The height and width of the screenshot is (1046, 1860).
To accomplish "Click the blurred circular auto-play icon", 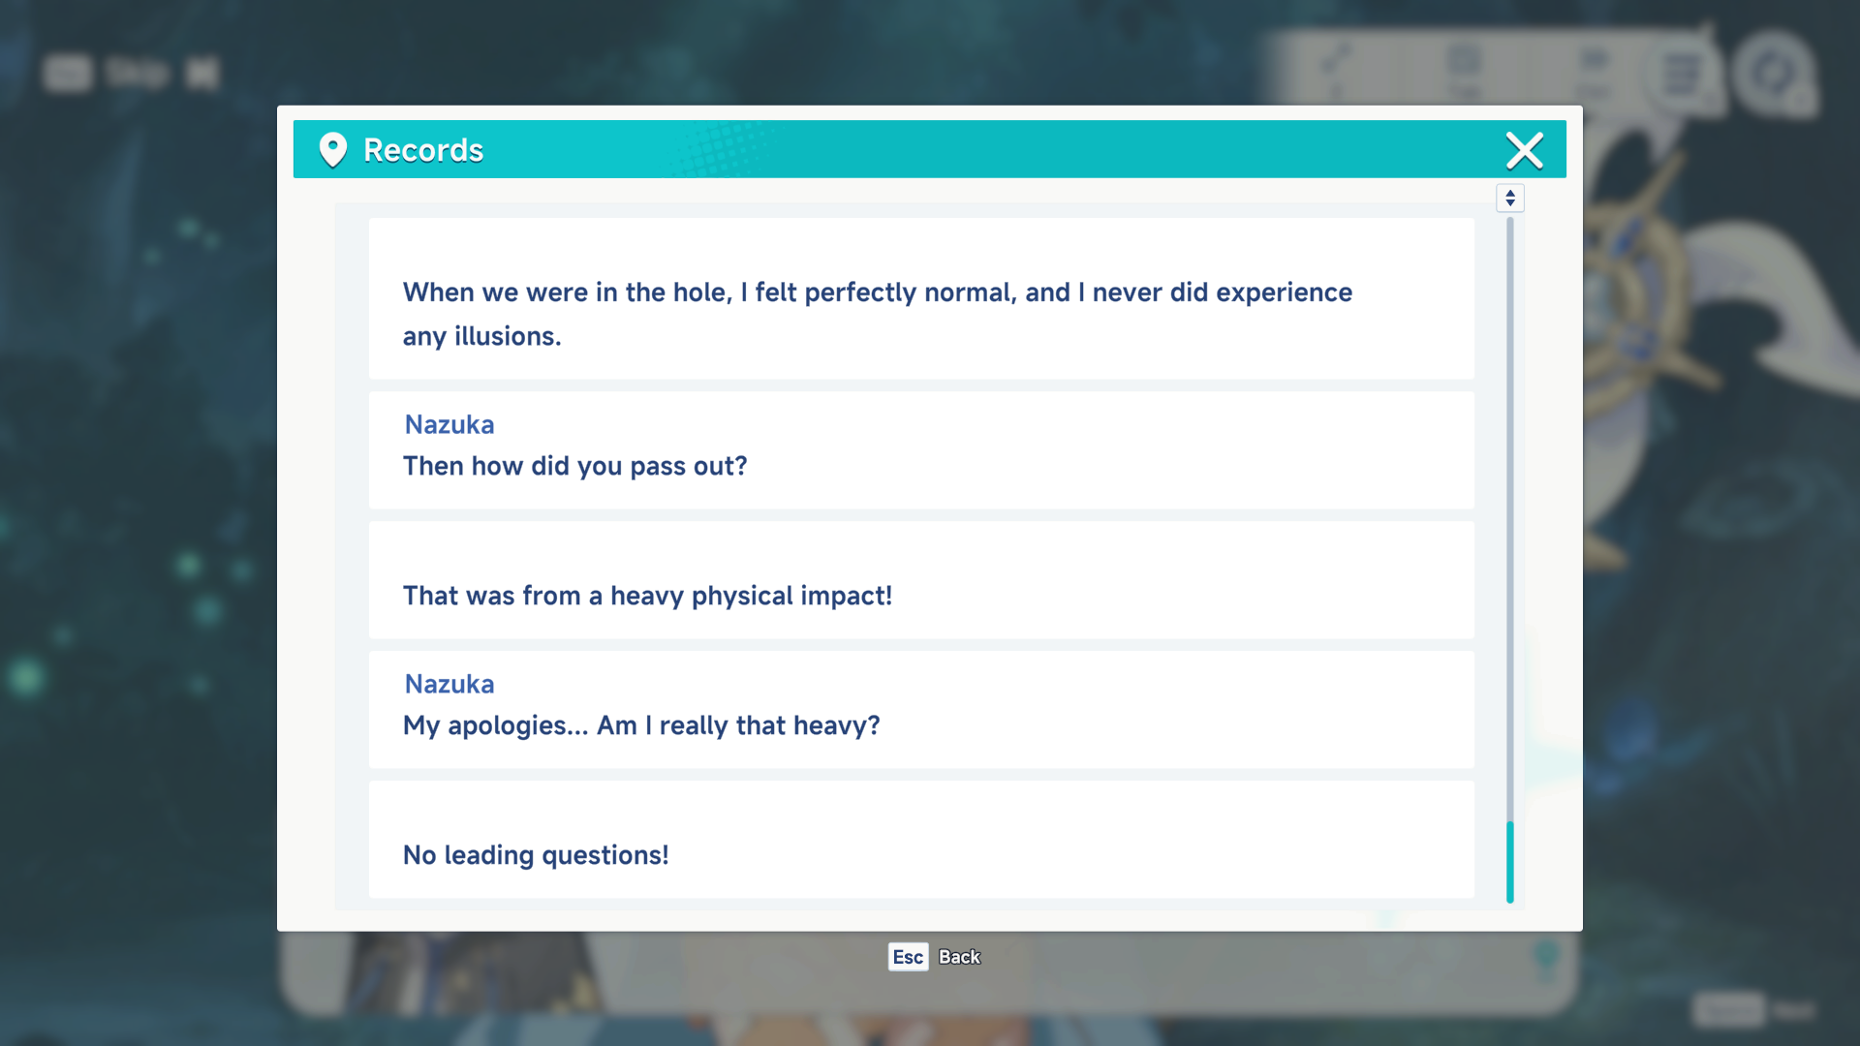I will 1773,73.
